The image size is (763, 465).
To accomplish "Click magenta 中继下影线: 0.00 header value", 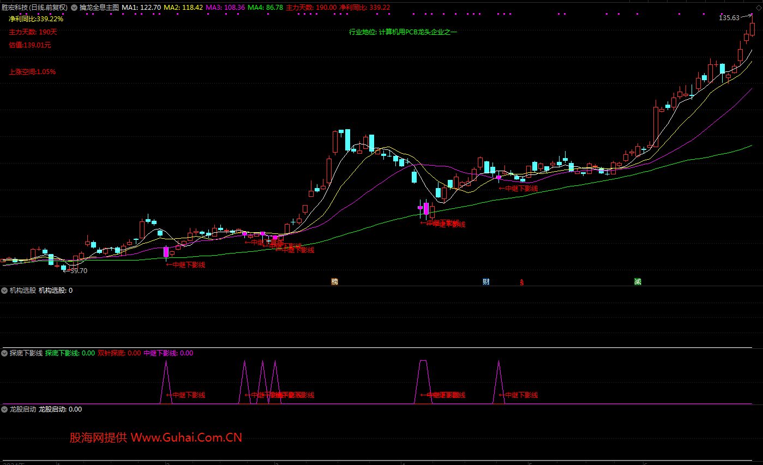I will (169, 353).
